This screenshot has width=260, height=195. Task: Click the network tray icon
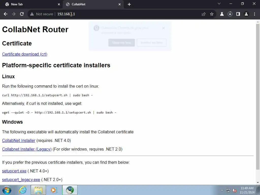pos(228,190)
